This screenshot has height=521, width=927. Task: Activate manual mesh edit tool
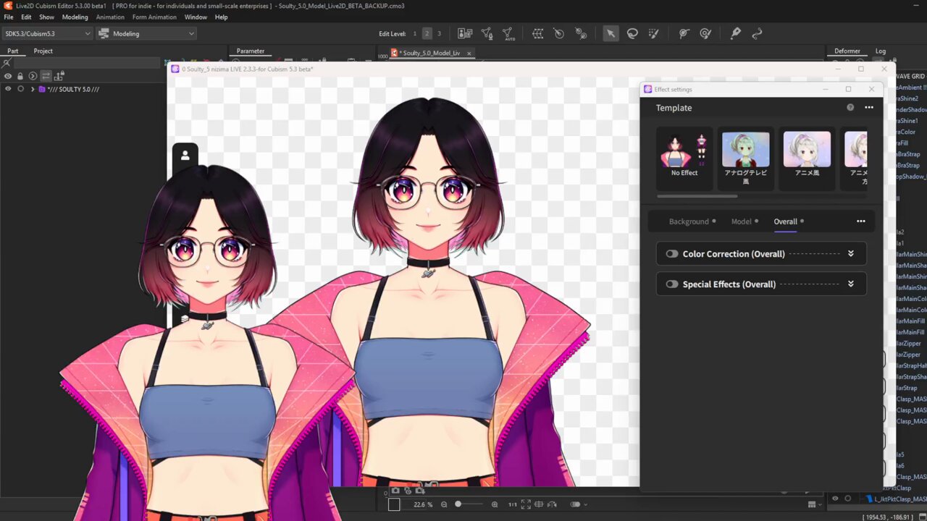[487, 33]
